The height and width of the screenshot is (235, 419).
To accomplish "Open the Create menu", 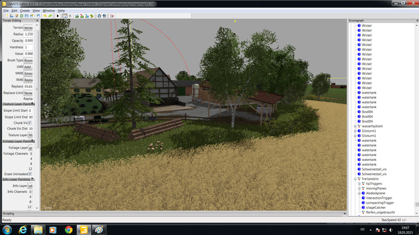I will tap(25, 10).
